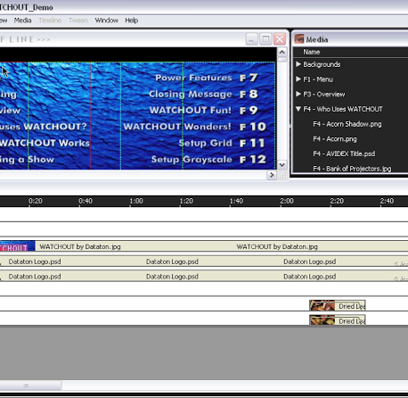
Task: Close the Stage window
Action: [280, 39]
